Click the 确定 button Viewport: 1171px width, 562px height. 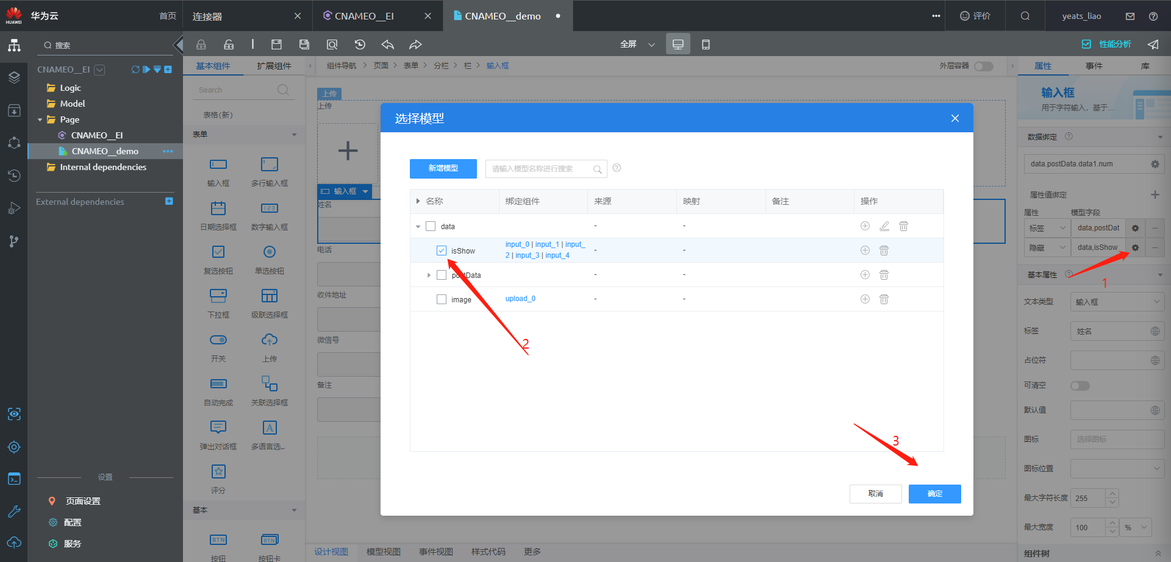[935, 494]
